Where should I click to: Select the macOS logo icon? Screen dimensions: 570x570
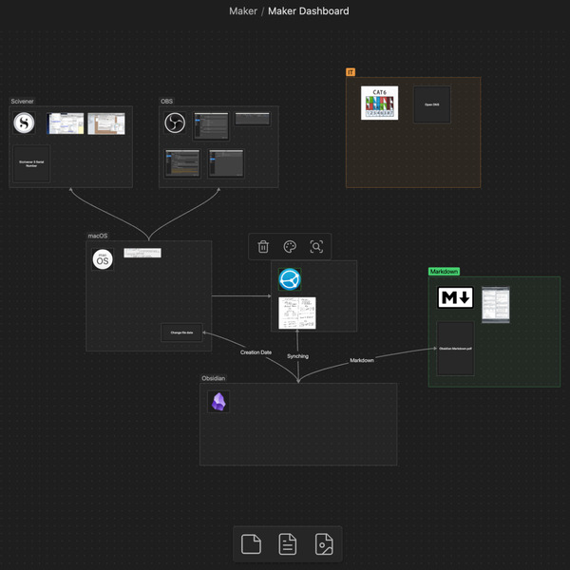[x=103, y=259]
